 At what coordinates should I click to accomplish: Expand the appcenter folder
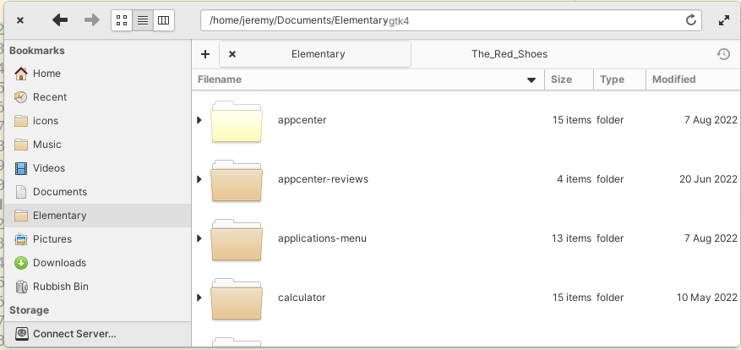[199, 120]
